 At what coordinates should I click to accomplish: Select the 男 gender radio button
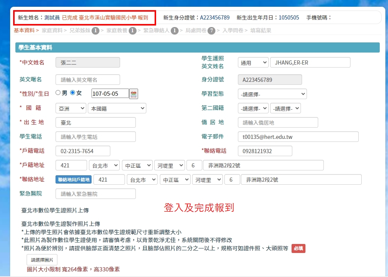[x=58, y=93]
